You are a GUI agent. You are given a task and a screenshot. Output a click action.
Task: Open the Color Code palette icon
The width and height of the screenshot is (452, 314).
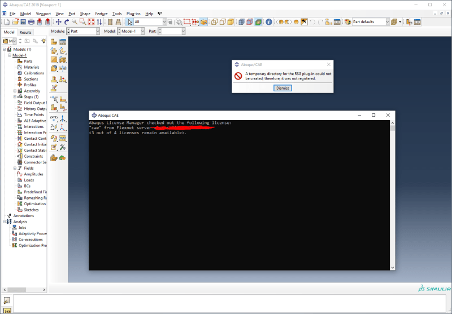click(347, 22)
